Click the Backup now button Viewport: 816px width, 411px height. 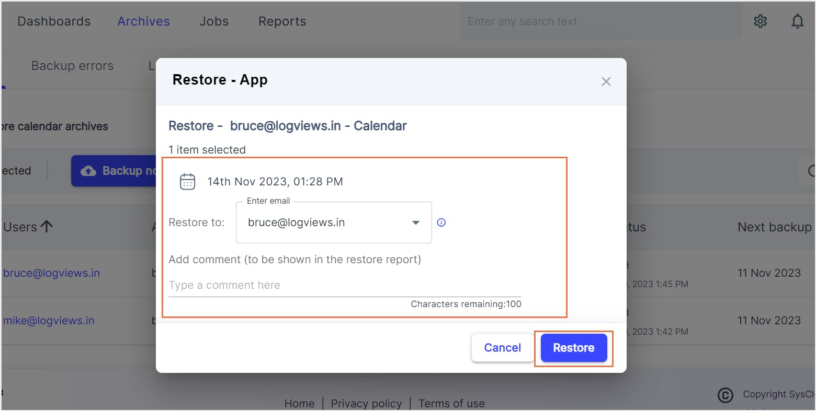pos(114,171)
